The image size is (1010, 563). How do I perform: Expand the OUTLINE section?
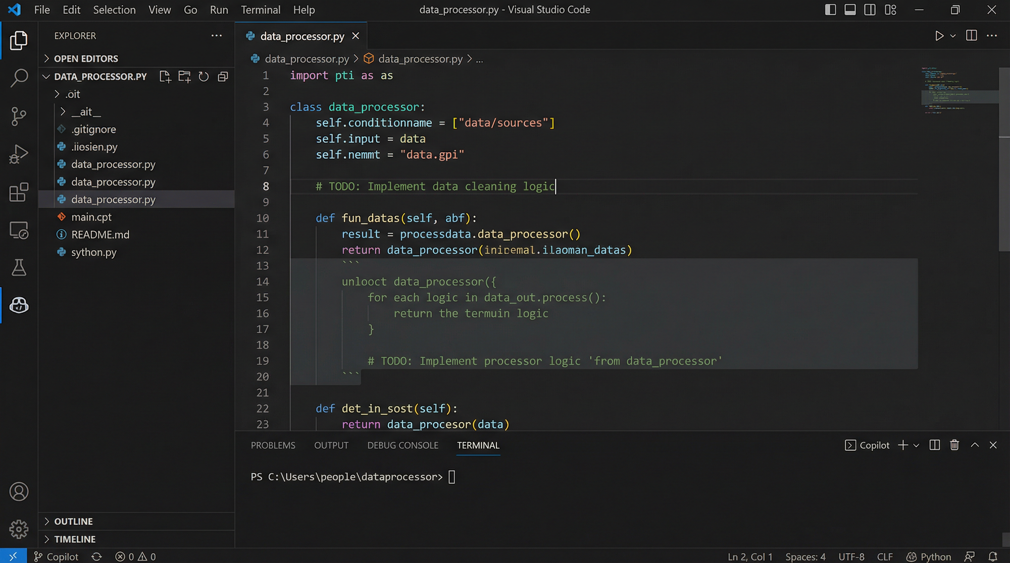[73, 521]
